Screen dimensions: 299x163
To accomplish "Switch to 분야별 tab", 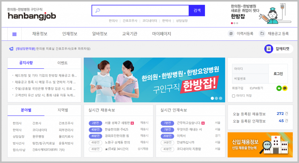I will tap(26, 110).
